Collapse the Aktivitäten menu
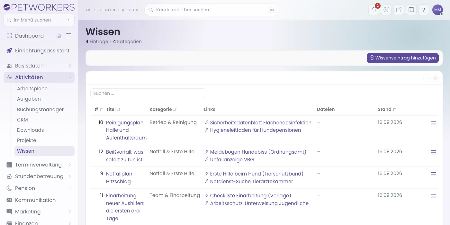 (x=39, y=77)
